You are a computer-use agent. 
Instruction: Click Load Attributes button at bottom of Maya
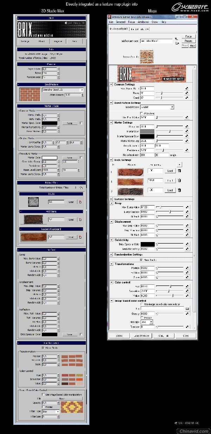pyautogui.click(x=141, y=336)
